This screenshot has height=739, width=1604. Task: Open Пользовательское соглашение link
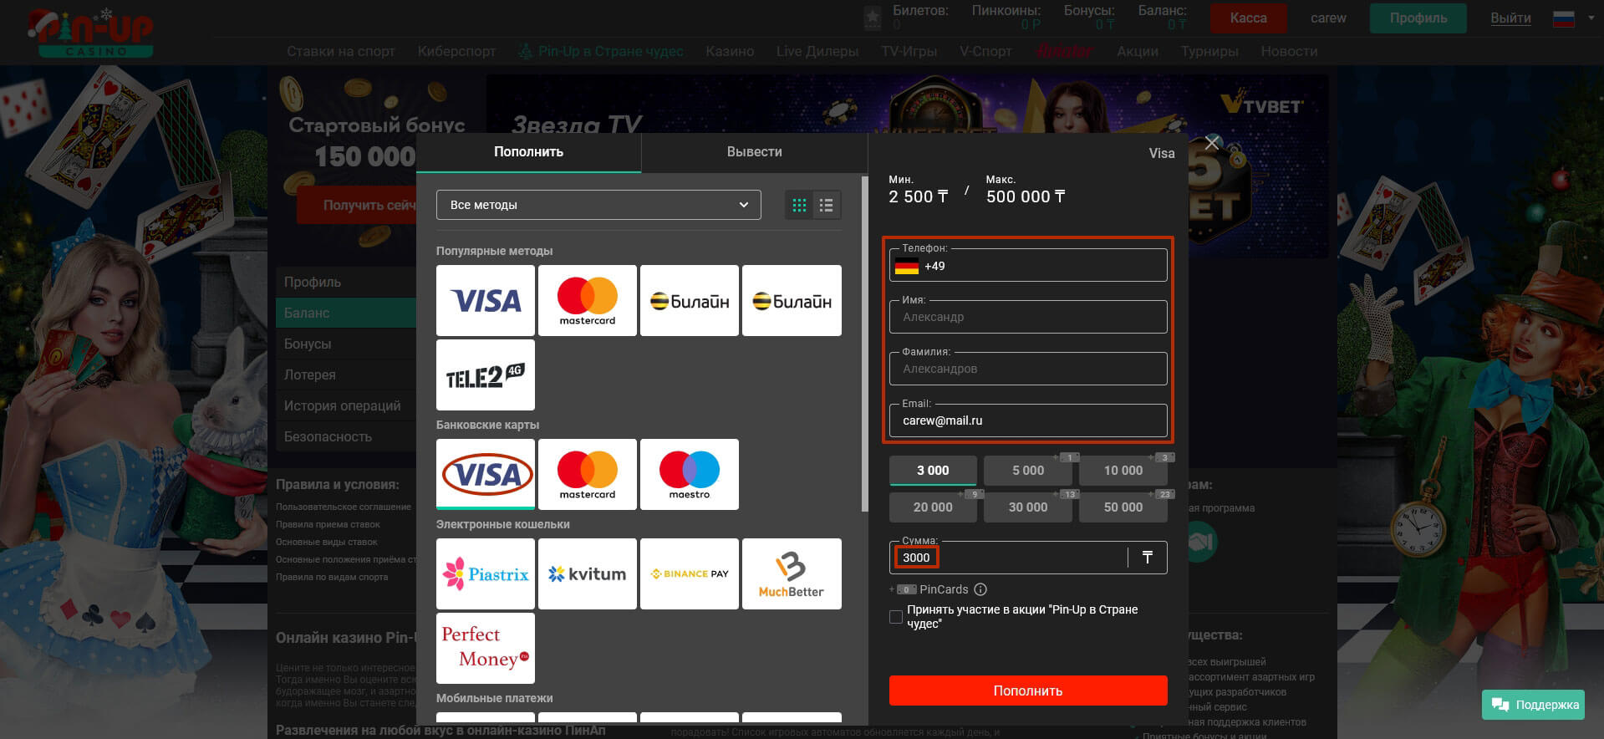(344, 507)
